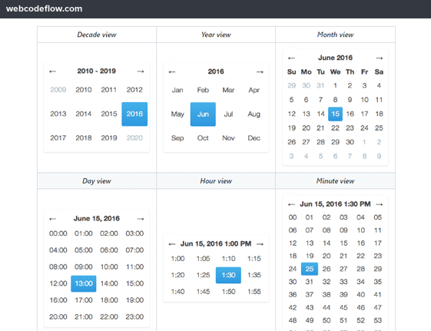431x331 pixels.
Task: Choose the Oct month
Action: 203,138
